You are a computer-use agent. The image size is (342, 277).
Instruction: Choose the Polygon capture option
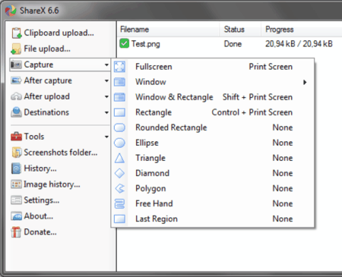click(213, 188)
